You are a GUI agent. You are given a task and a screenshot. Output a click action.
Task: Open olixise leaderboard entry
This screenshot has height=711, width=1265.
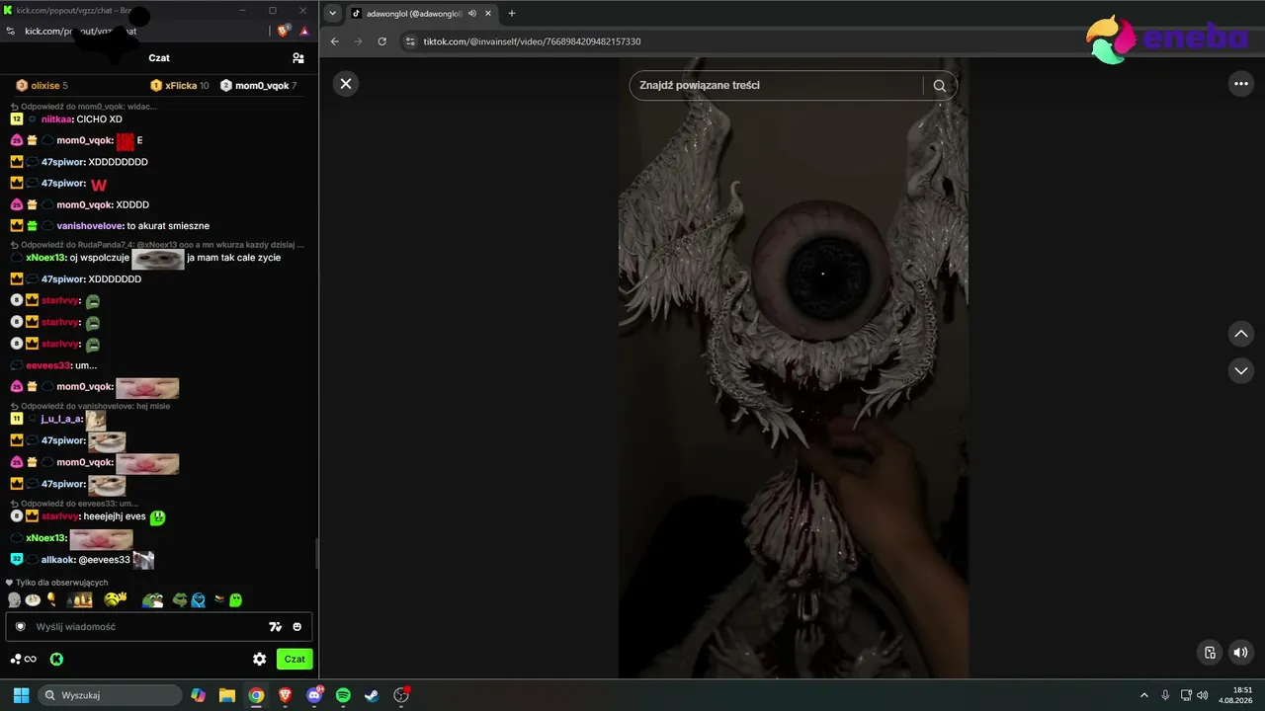click(42, 86)
